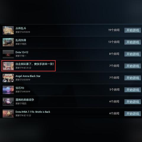Open the QR code thumbnail of highlighted game
Image resolution: width=142 pixels, height=142 pixels.
pyautogui.click(x=8, y=66)
